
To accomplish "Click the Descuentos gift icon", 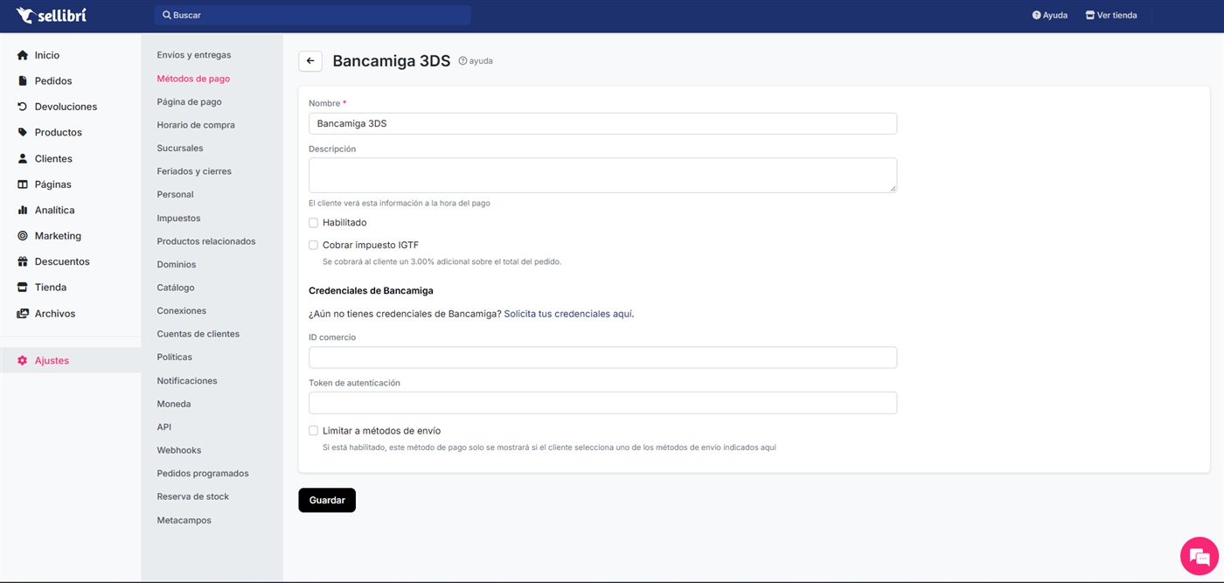I will (23, 261).
